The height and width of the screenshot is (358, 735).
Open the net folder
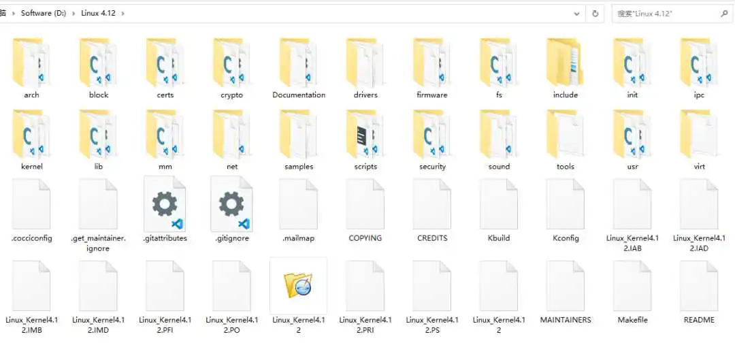point(231,140)
